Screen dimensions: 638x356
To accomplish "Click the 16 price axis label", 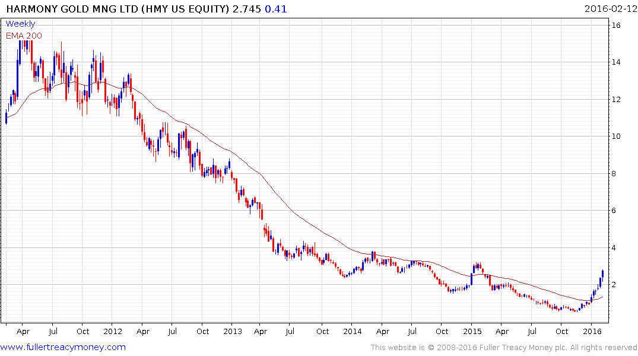I will (x=616, y=26).
